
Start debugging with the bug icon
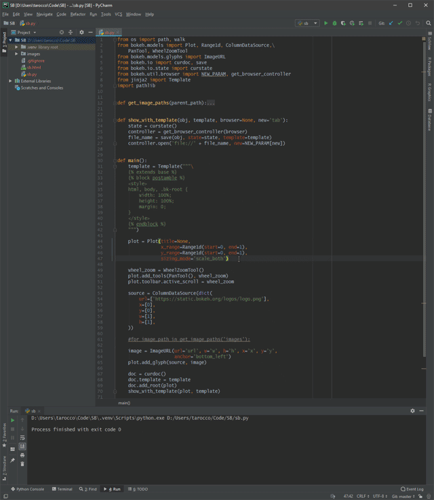point(334,23)
